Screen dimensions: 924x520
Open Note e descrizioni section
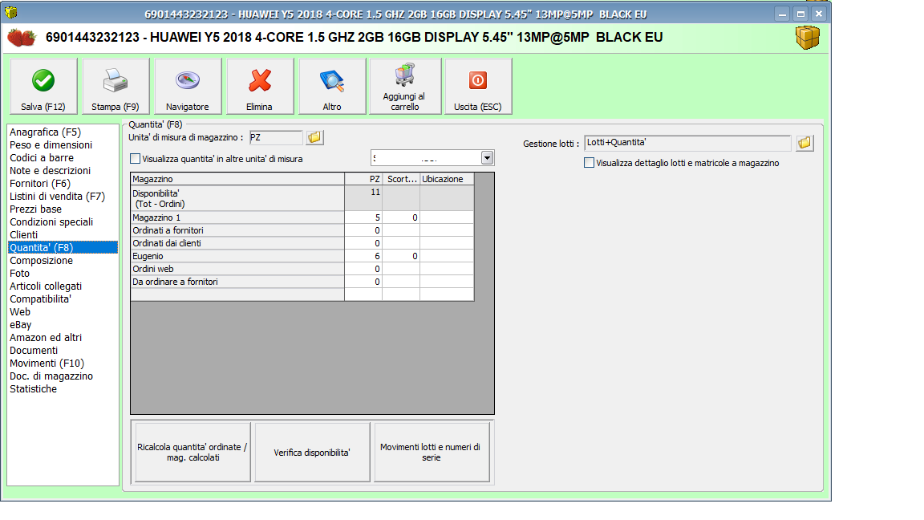(50, 171)
